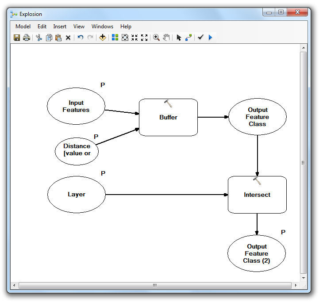The width and height of the screenshot is (323, 306).
Task: Select the Input Features variable oval
Action: point(76,106)
